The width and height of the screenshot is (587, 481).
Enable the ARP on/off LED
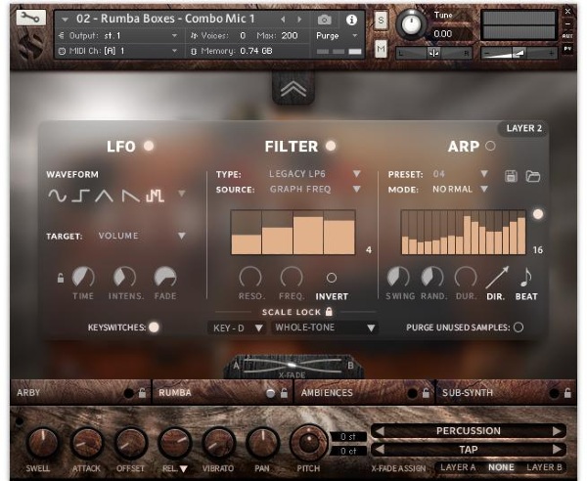pyautogui.click(x=490, y=146)
